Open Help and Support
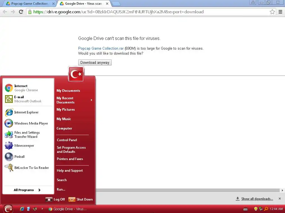 [70, 171]
